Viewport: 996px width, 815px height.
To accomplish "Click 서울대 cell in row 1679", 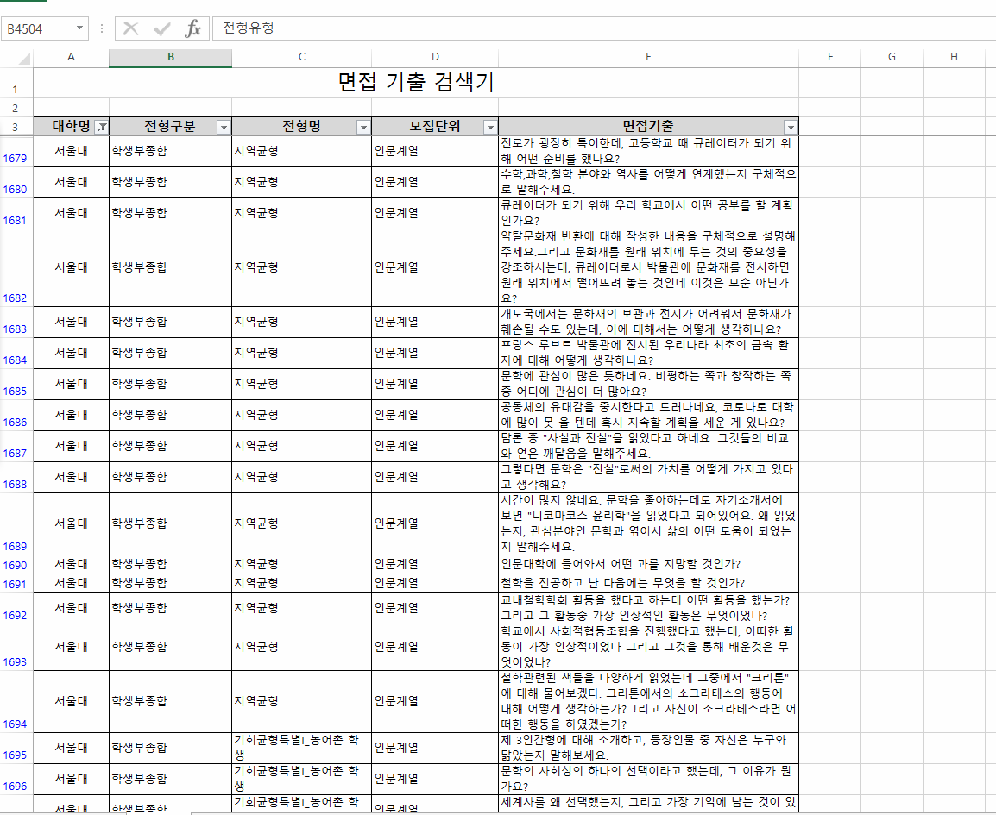I will coord(71,151).
